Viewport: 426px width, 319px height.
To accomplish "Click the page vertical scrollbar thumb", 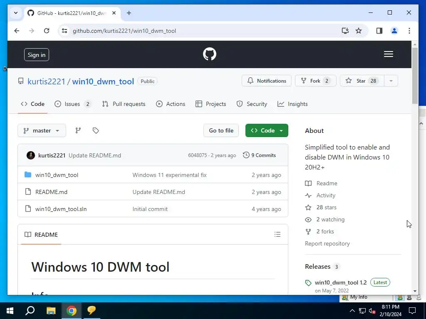I will 415,76.
